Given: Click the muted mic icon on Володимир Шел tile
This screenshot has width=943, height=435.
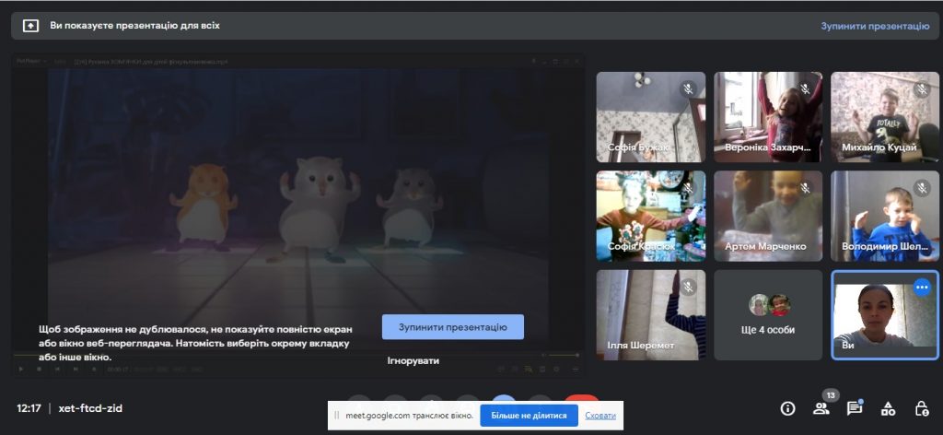Looking at the screenshot, I should [922, 188].
